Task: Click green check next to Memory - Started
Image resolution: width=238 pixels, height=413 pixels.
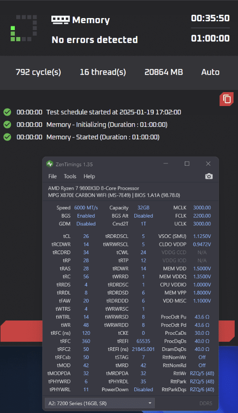Action: pyautogui.click(x=7, y=137)
